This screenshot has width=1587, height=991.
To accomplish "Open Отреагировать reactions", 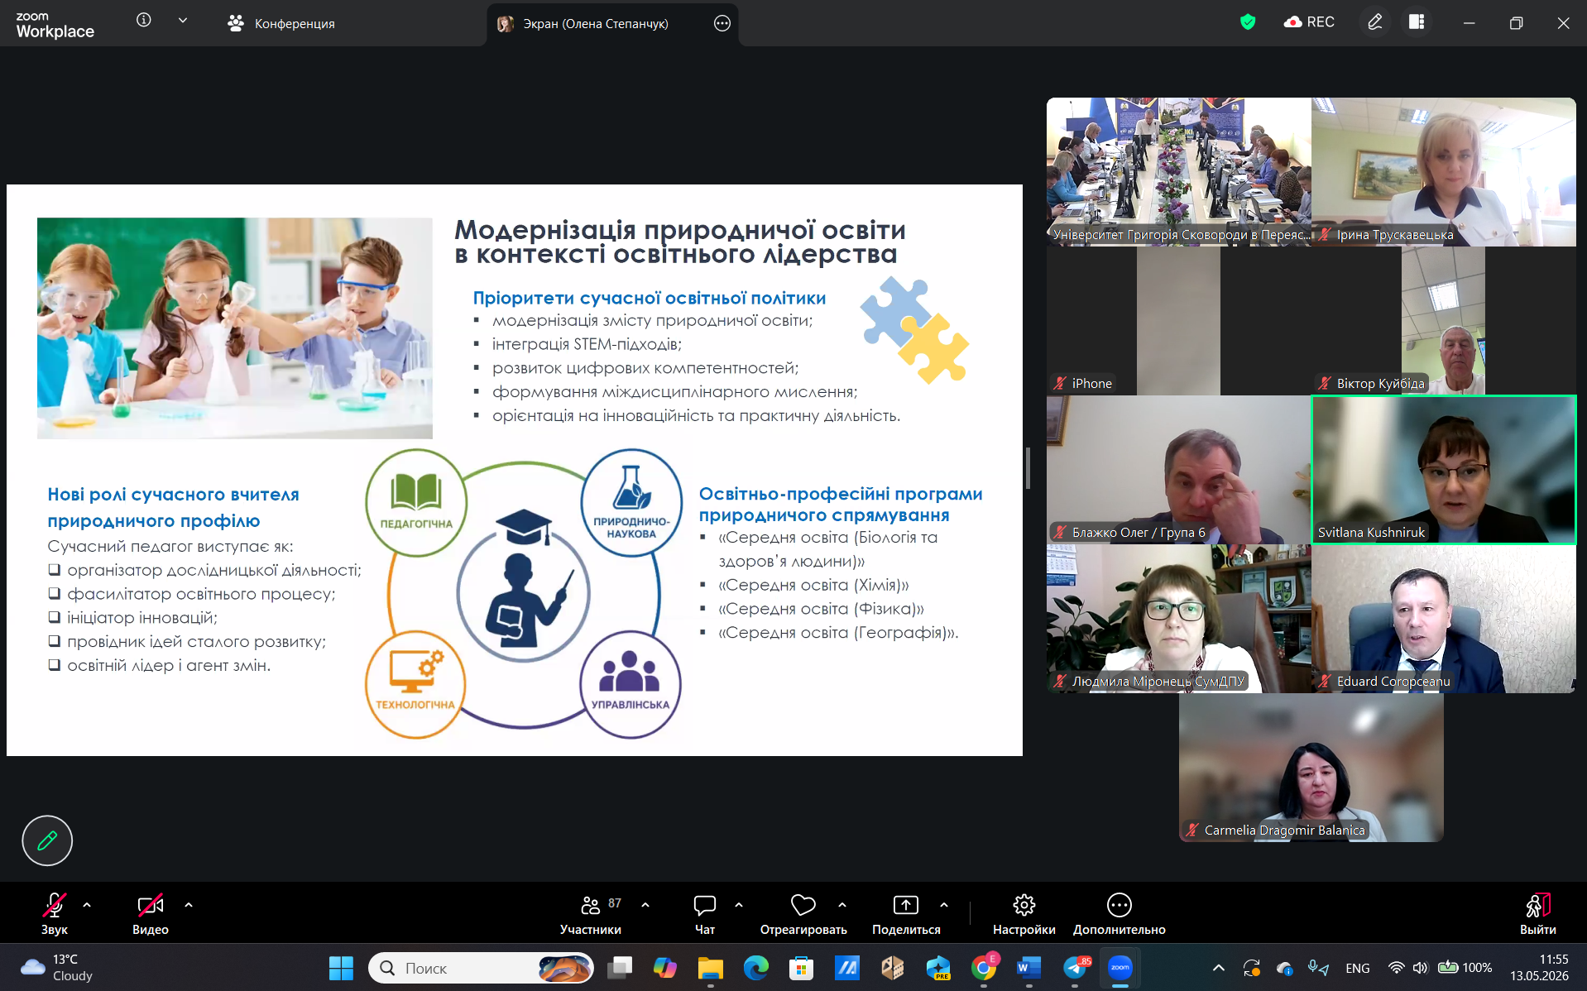I will click(803, 913).
